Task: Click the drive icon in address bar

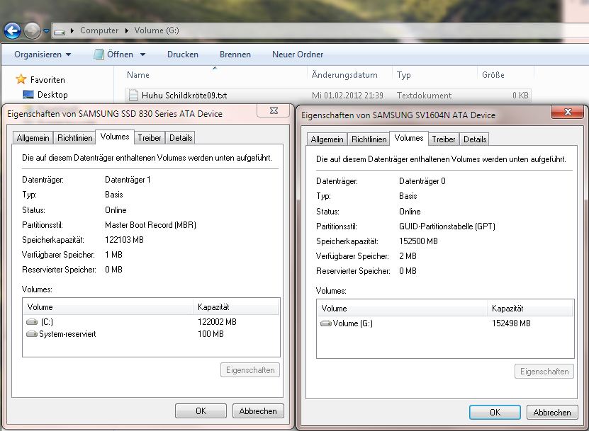Action: (x=60, y=32)
